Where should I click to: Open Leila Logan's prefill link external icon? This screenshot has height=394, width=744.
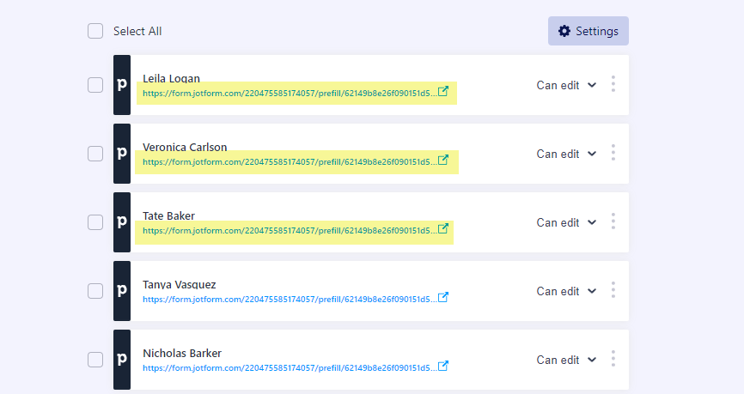click(443, 92)
